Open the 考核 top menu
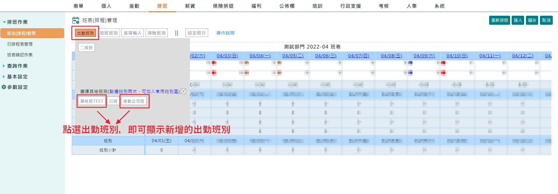 click(x=384, y=6)
